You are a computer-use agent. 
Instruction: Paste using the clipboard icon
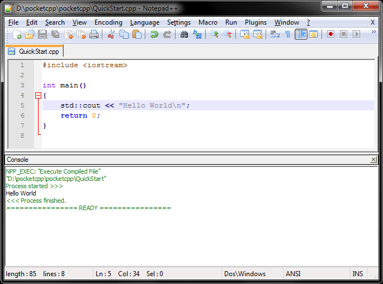pyautogui.click(x=137, y=34)
